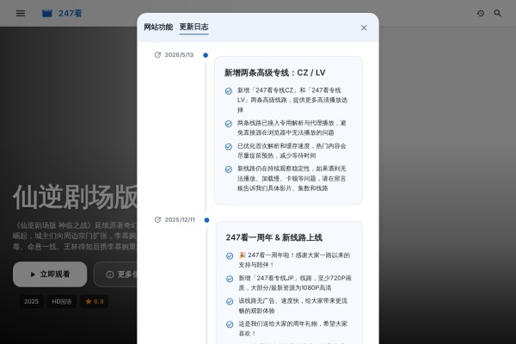Click check icon beside 新增「247看专线JP」线路
Viewport: 516px width, 344px height.
click(230, 279)
